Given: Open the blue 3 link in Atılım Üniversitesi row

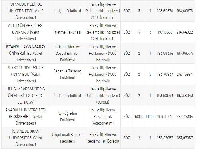Looking at the screenshot, I should click(x=150, y=32).
